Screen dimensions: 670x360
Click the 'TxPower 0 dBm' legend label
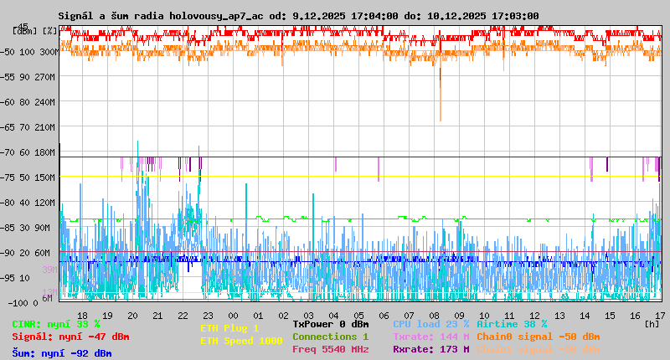pos(331,325)
